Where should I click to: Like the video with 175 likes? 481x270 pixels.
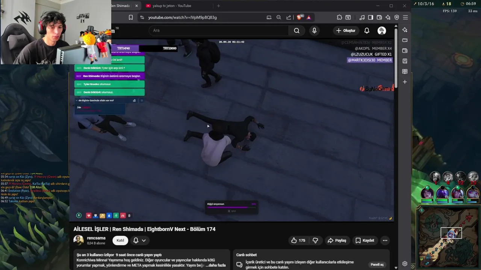298,240
